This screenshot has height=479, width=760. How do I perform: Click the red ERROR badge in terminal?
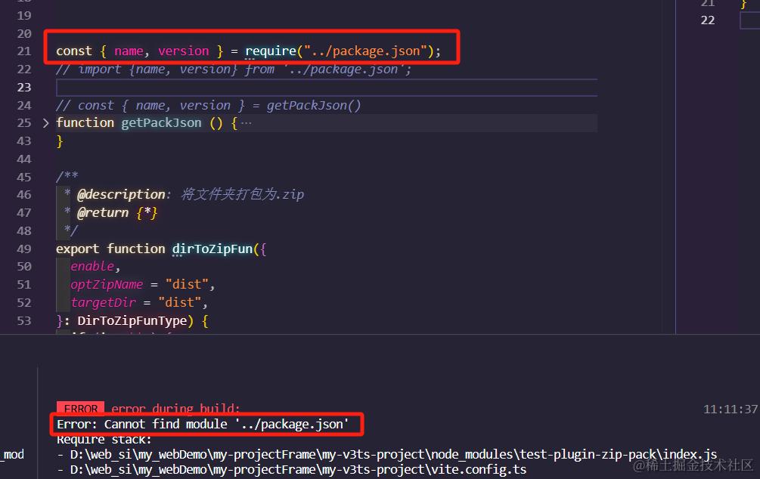point(80,408)
